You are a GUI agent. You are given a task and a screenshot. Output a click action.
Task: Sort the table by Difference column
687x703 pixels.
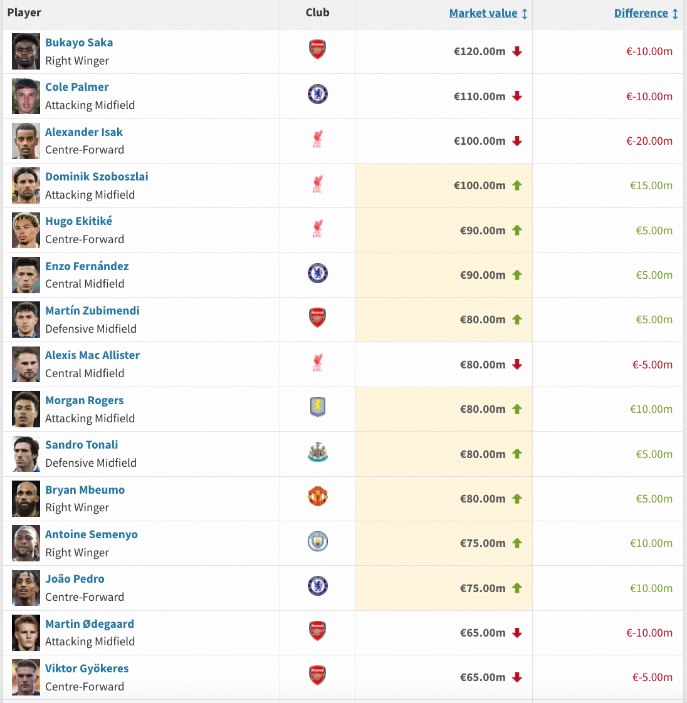click(x=641, y=13)
